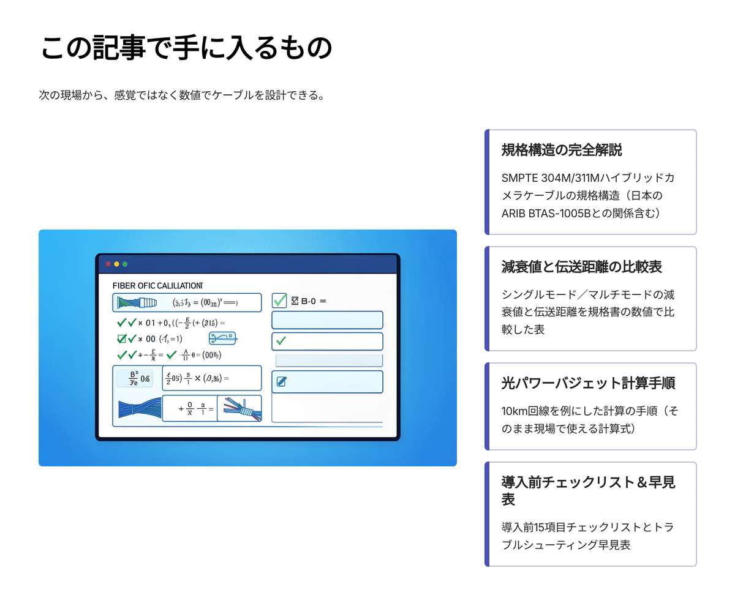Select the heading この記事で手に入るもの
This screenshot has height=609, width=735.
(x=186, y=48)
